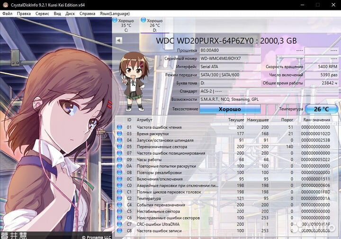341x239 pixels.
Task: Click the CrystalDiskInfo app icon in title bar
Action: coord(5,5)
